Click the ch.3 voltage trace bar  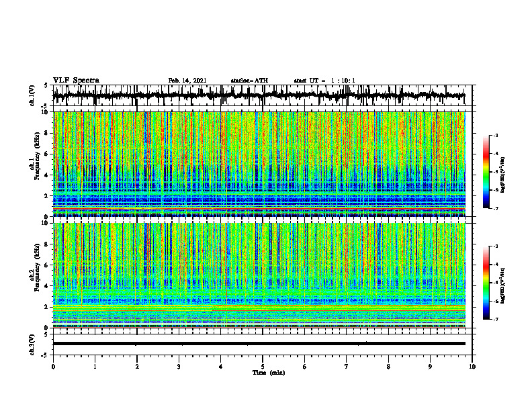259,344
